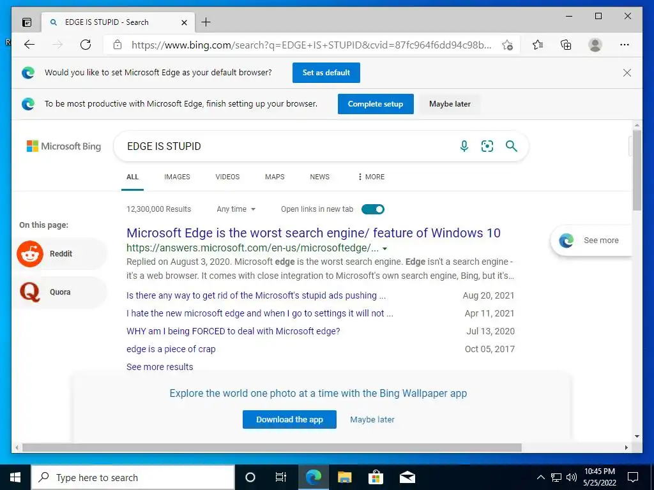Click the Type here to search box
This screenshot has width=654, height=490.
tap(133, 477)
